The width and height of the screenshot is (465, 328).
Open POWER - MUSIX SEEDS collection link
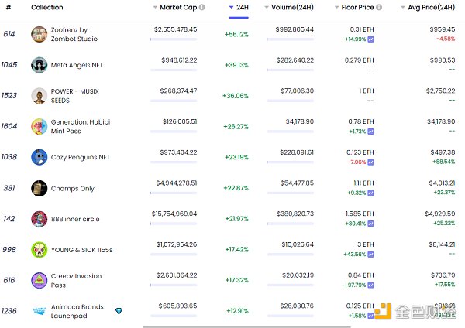click(76, 96)
